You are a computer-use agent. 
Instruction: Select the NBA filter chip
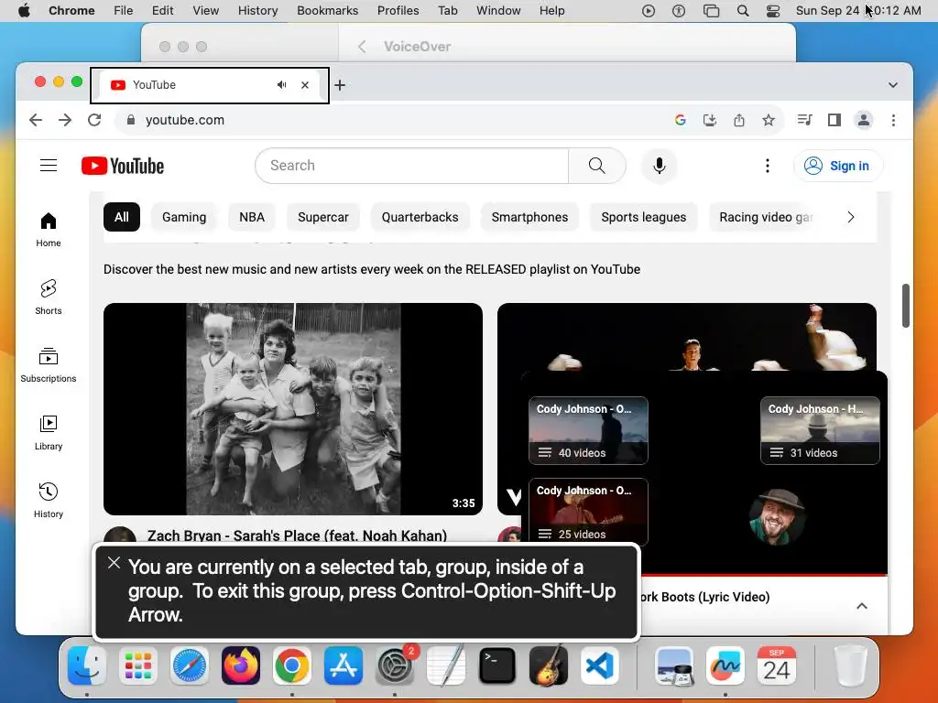(x=252, y=217)
